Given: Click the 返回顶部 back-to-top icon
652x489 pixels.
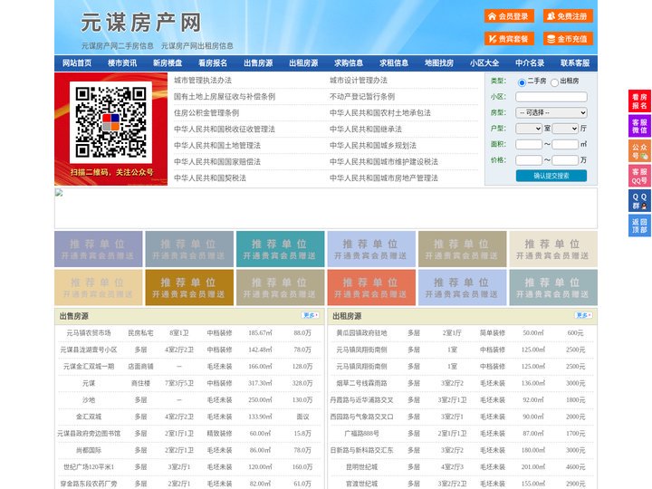Looking at the screenshot, I should (x=639, y=225).
